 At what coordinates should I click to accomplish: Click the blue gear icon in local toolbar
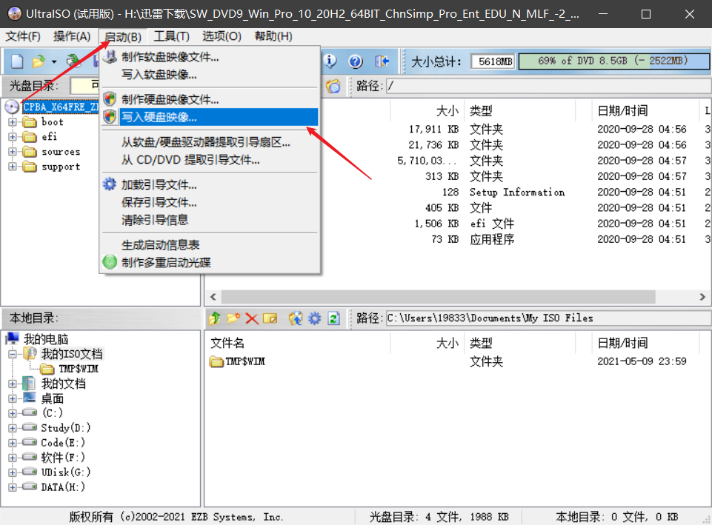tap(315, 318)
